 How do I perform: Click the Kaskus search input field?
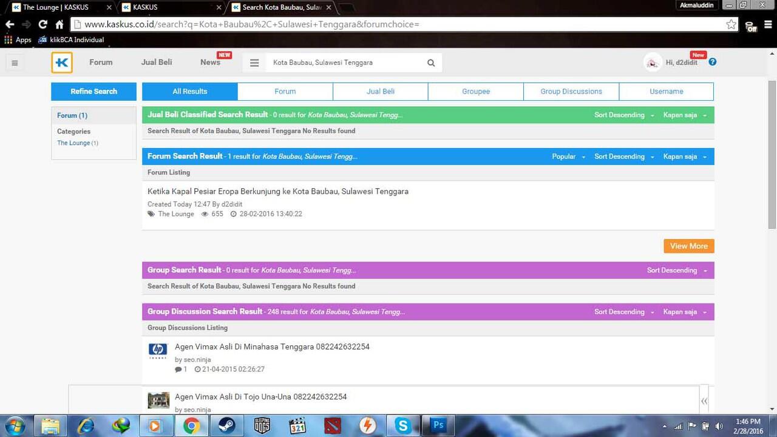(x=346, y=63)
